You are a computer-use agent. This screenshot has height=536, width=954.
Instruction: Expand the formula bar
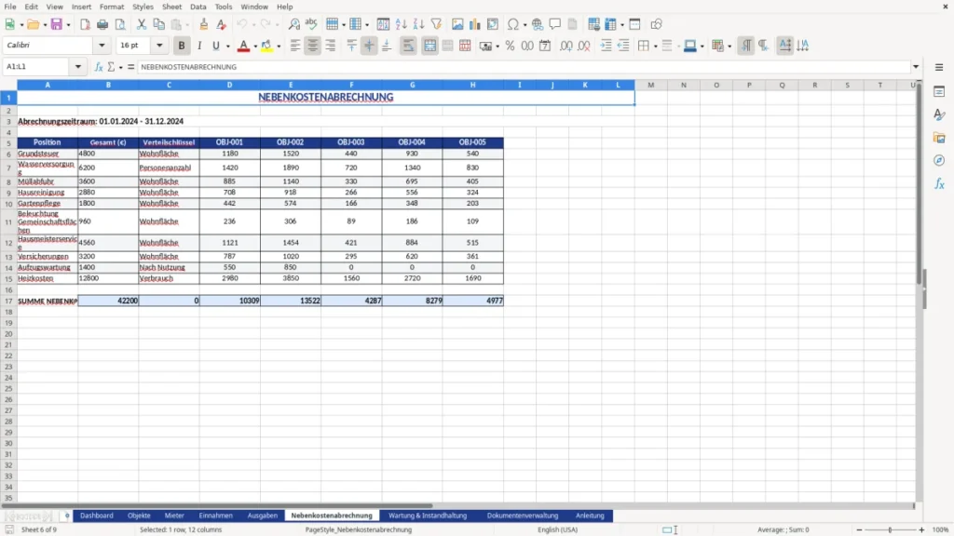pyautogui.click(x=916, y=67)
